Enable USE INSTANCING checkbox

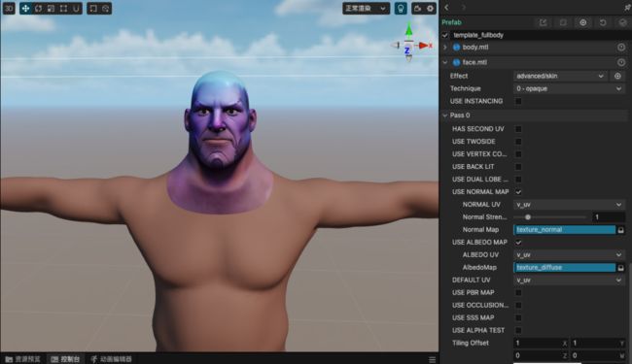(518, 101)
